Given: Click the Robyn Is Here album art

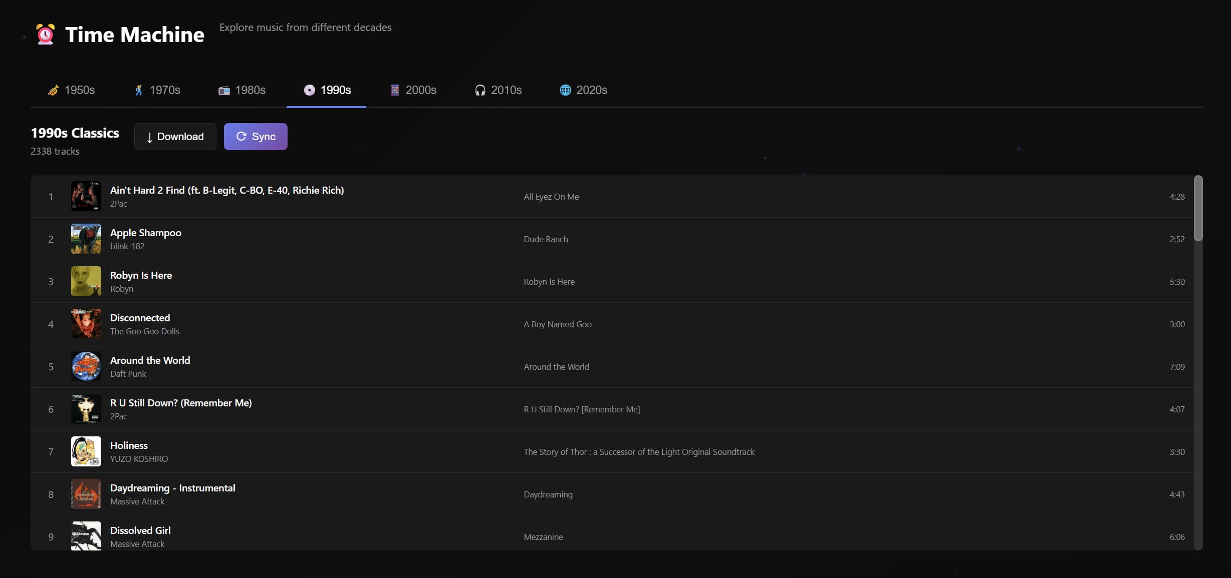Looking at the screenshot, I should click(x=86, y=281).
